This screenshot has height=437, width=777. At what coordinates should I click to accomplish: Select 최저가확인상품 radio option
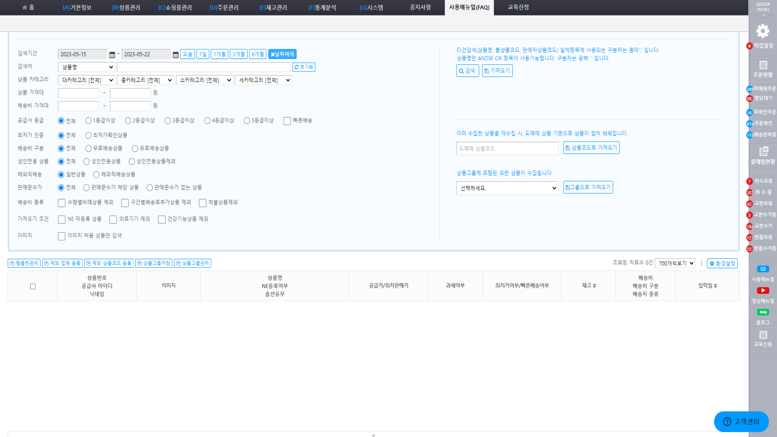[x=88, y=136]
